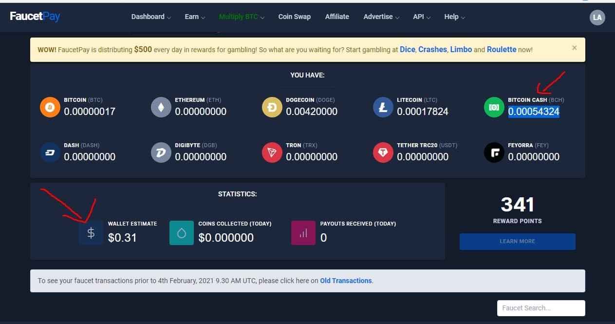Click the Payouts Received (Today) label
Viewport: 615px width, 324px height.
[358, 224]
